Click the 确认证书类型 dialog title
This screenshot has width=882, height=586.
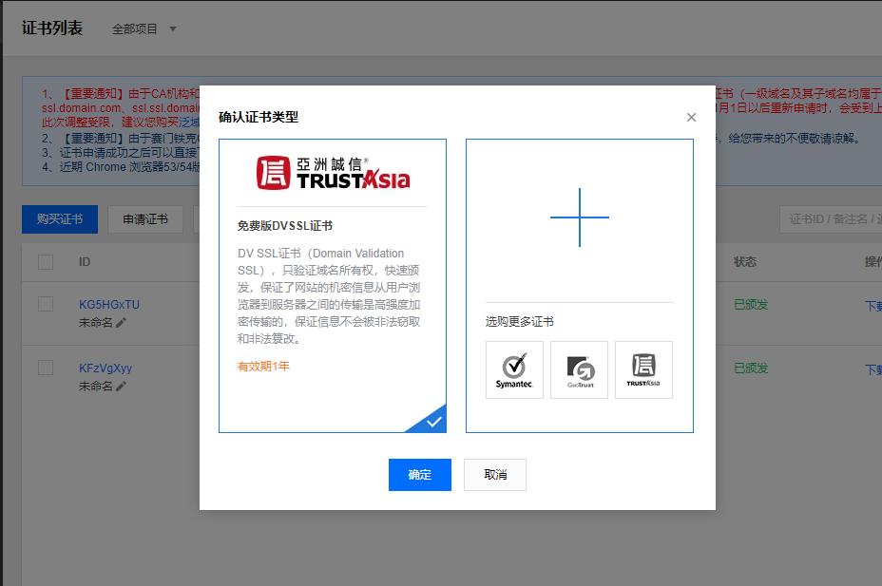pos(259,117)
